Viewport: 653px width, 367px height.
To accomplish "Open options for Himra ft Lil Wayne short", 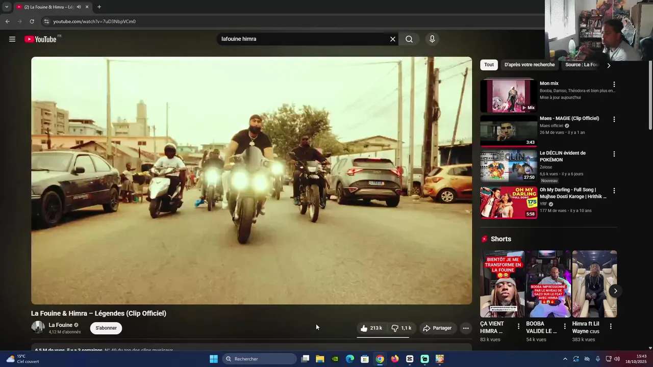I will pos(611,326).
